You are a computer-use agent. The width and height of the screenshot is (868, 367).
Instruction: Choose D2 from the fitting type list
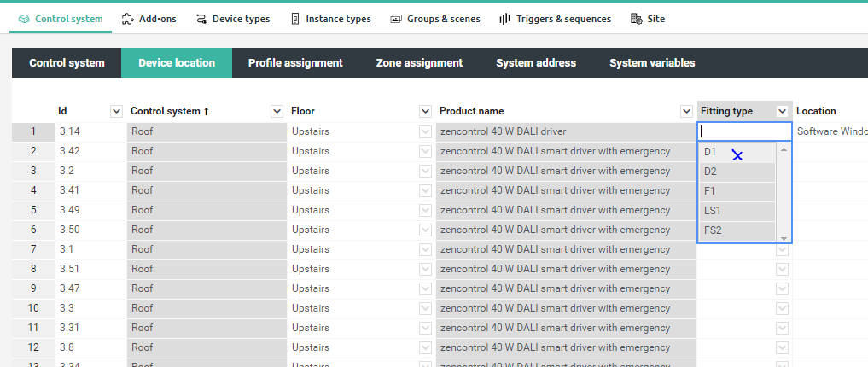pos(737,172)
